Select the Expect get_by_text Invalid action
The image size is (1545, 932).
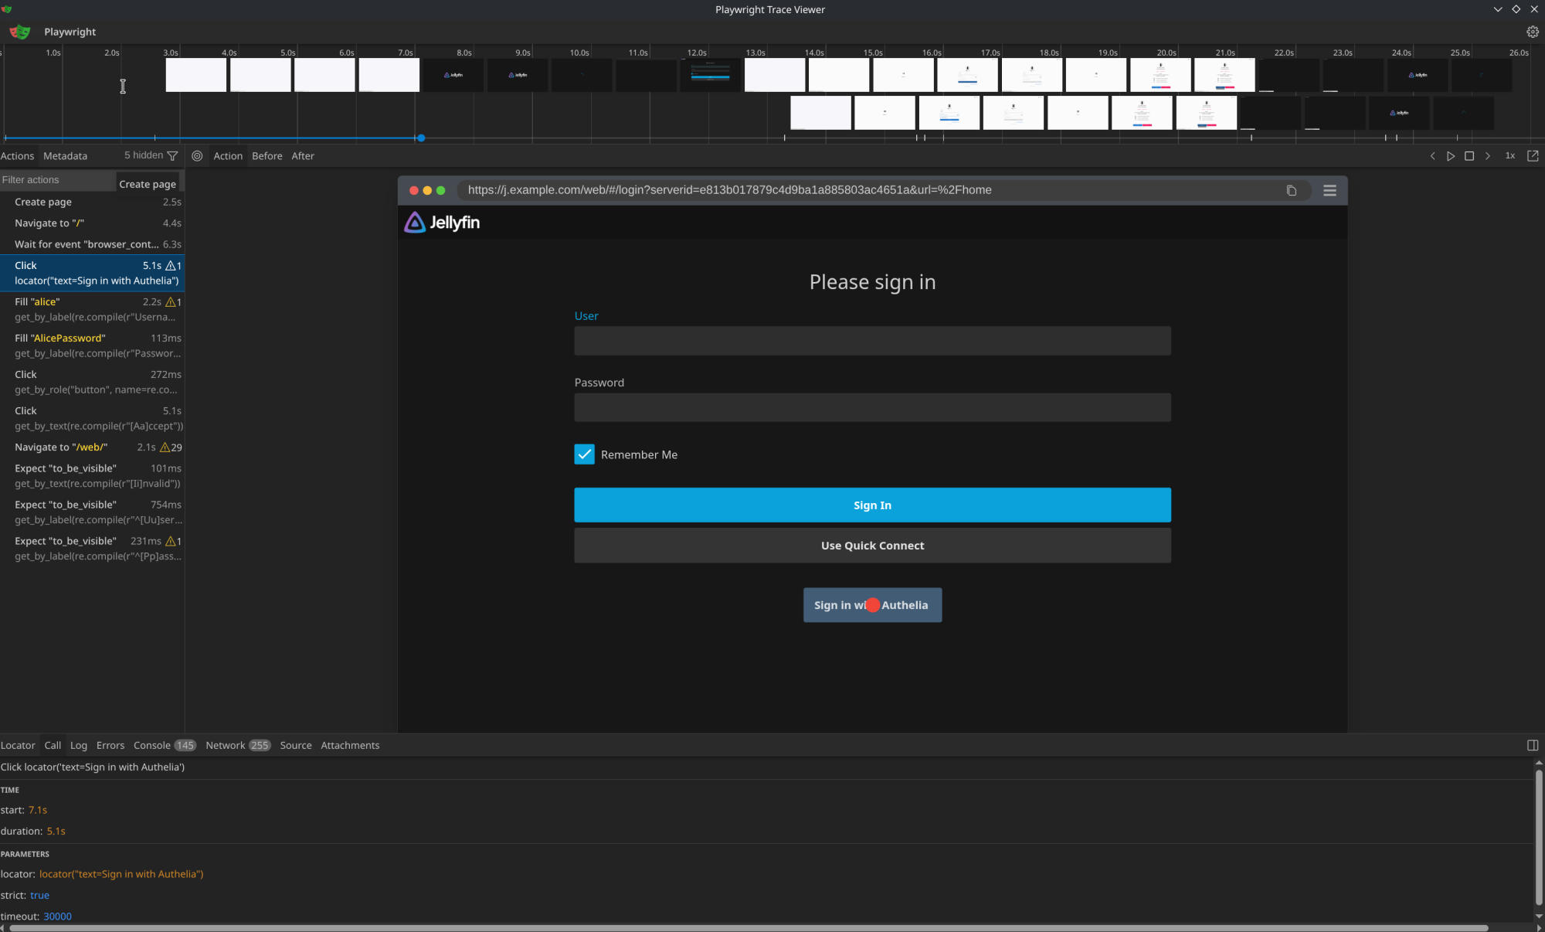(92, 476)
